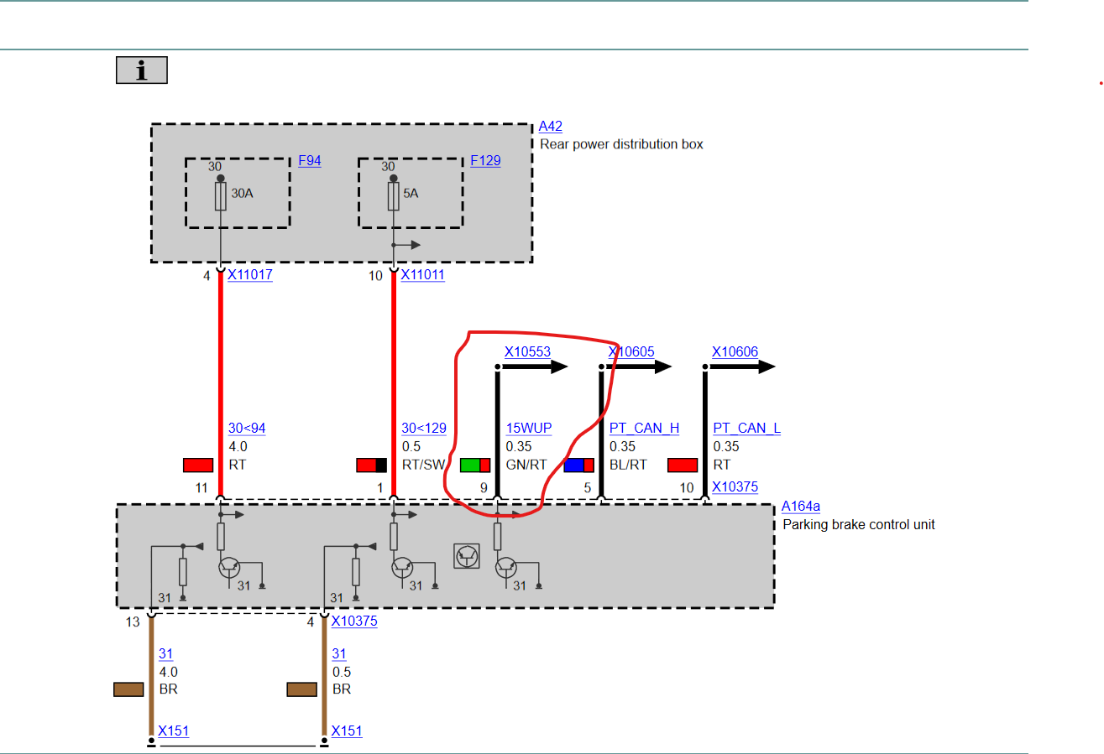This screenshot has height=754, width=1104.
Task: Follow the 15WUP signal link
Action: (x=529, y=429)
